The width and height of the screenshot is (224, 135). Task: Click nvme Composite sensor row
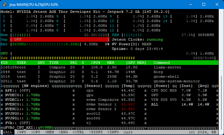point(111,100)
